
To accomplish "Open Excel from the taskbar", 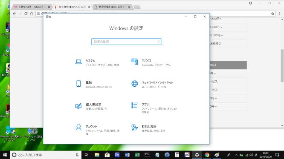I will (137, 155).
